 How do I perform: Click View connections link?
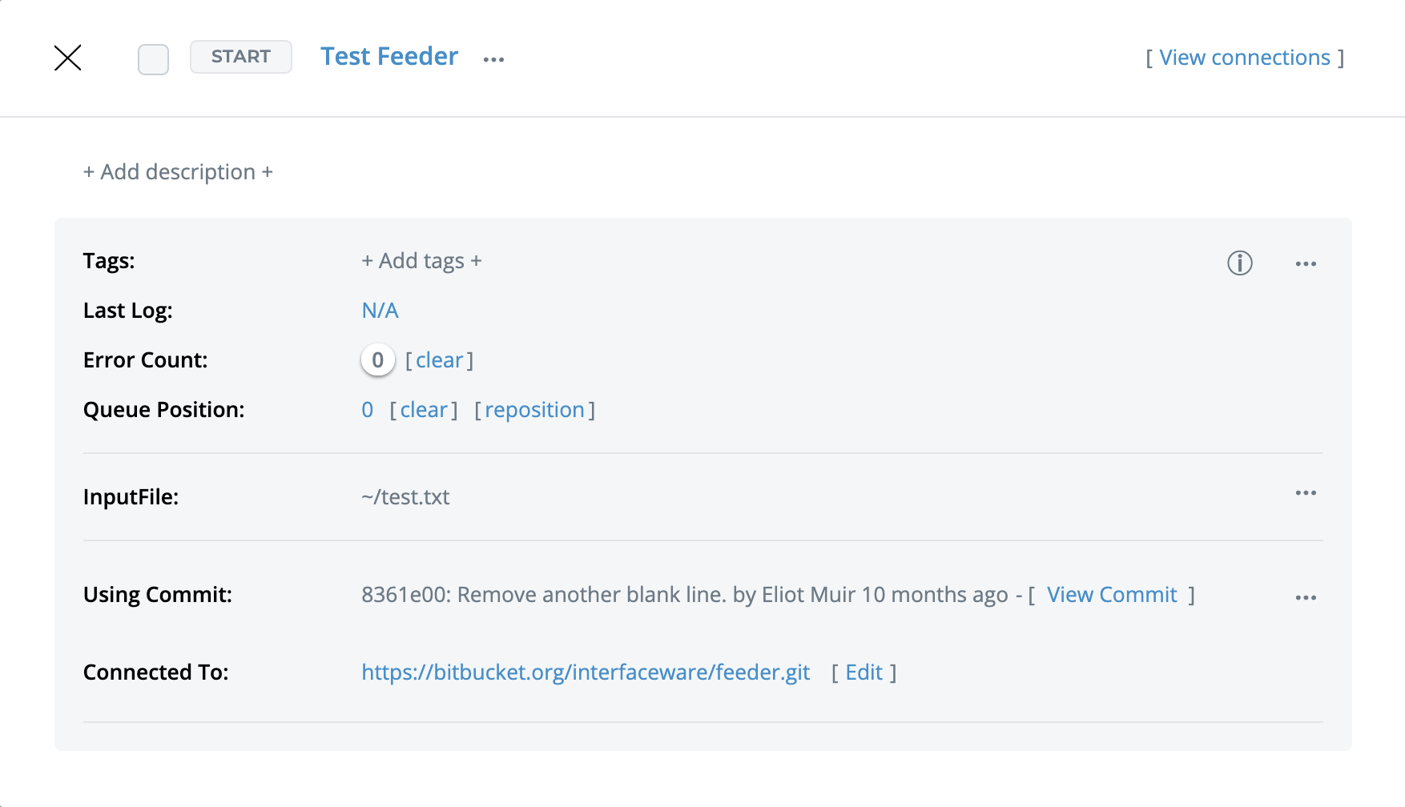tap(1244, 58)
